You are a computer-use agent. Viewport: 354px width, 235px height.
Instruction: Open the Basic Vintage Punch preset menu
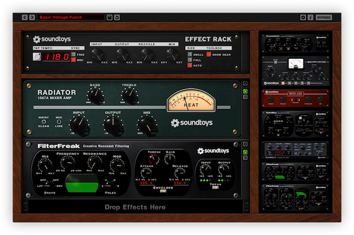(x=70, y=18)
